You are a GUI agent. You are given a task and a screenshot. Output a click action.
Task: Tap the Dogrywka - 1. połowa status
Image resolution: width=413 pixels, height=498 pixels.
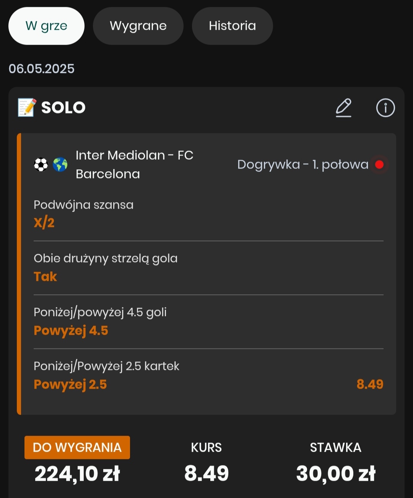[302, 164]
